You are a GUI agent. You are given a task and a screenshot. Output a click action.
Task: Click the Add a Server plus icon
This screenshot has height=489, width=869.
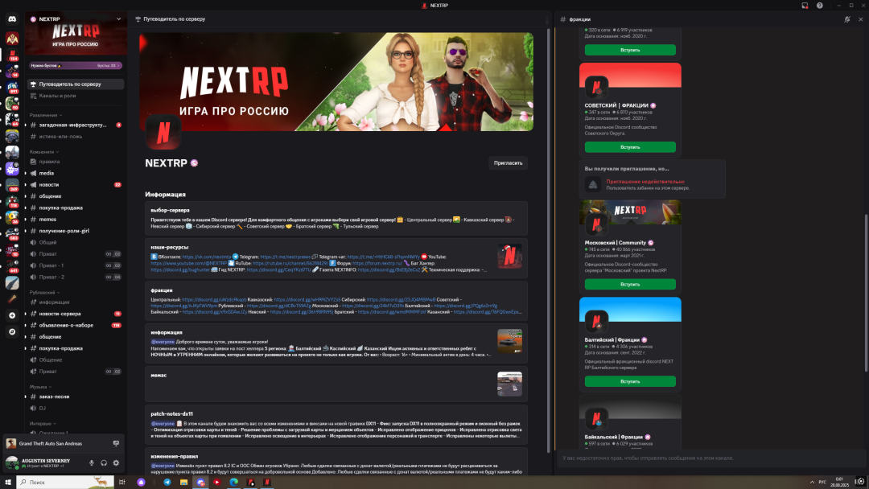pos(12,315)
